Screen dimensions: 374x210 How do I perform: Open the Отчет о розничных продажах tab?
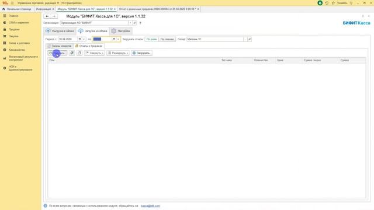tap(157, 9)
